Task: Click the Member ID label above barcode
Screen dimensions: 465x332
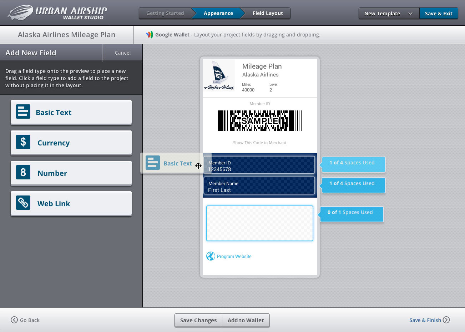Action: click(259, 104)
